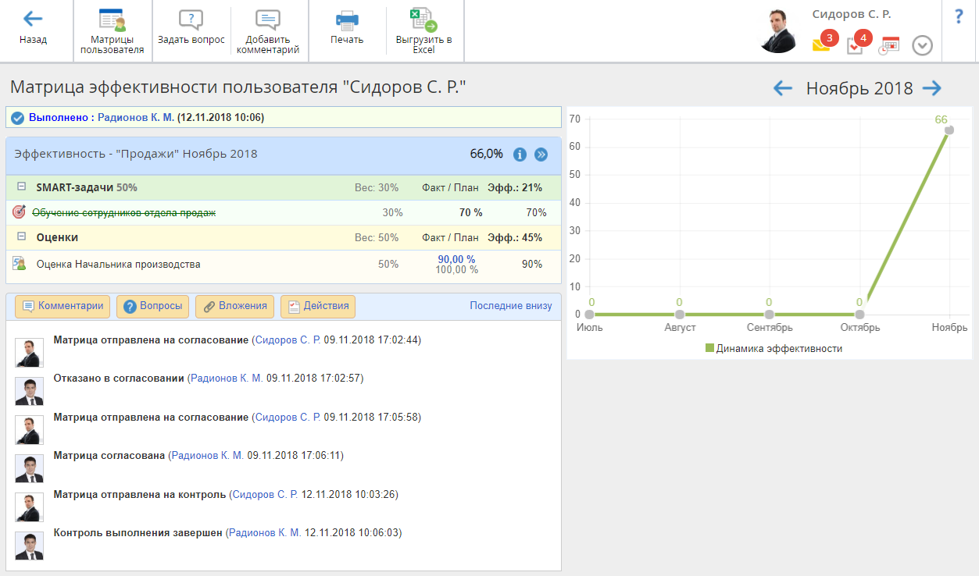Open tasks notifications with 4 badge
The image size is (979, 576).
coord(856,44)
